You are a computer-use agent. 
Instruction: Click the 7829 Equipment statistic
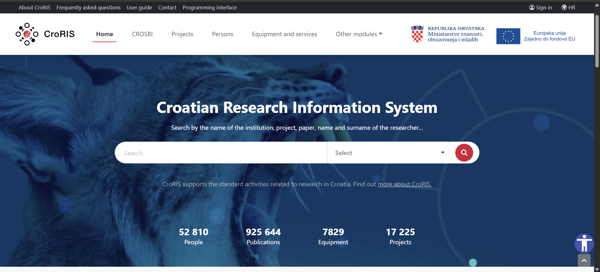[x=333, y=236]
